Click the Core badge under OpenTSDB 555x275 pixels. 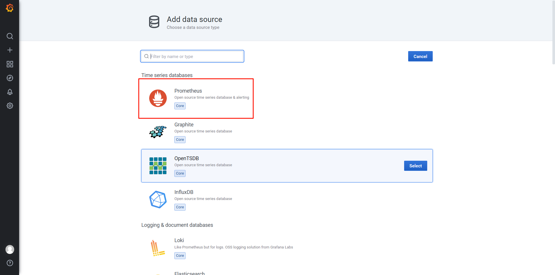coord(180,173)
